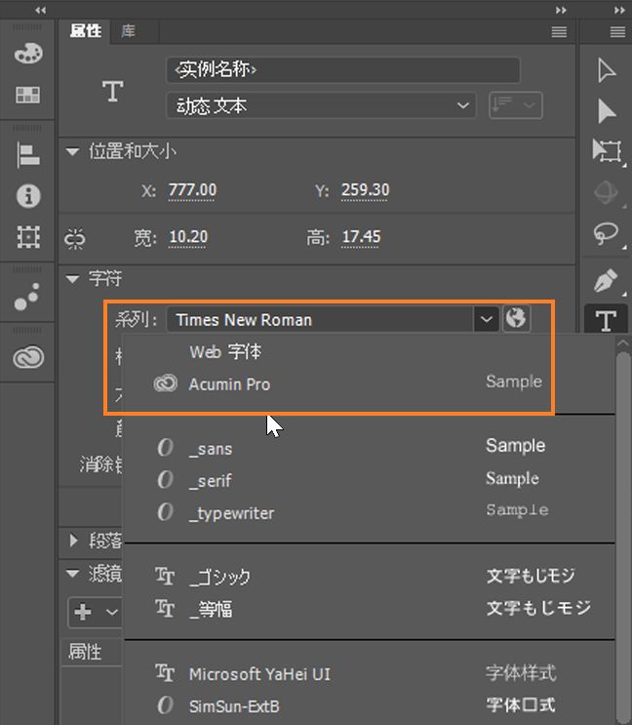The height and width of the screenshot is (725, 632).
Task: Click the font list scrollbar
Action: tap(623, 537)
